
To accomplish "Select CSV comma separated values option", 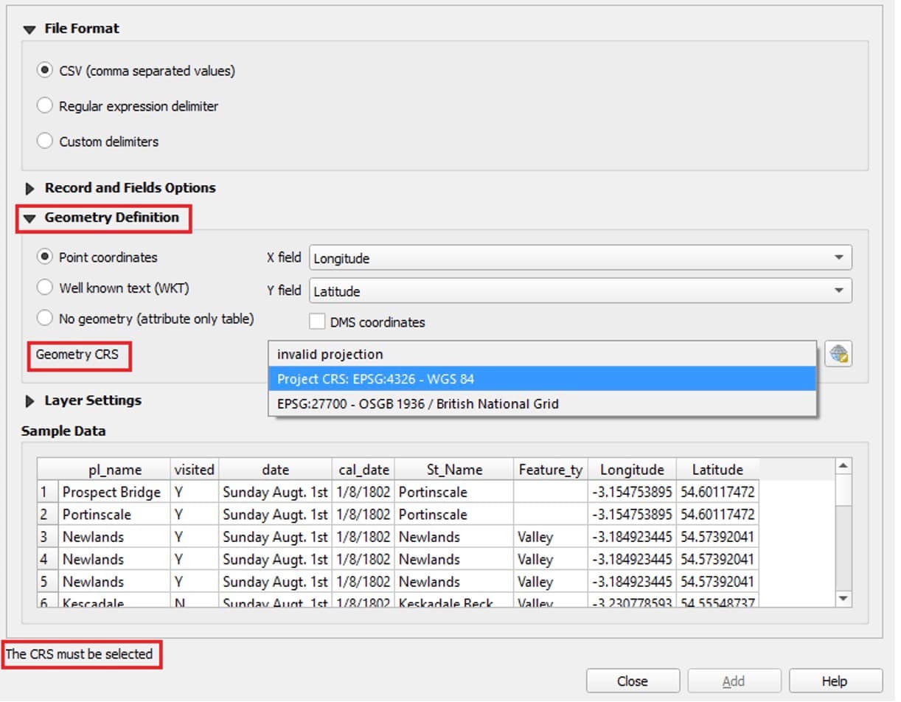I will click(x=45, y=71).
